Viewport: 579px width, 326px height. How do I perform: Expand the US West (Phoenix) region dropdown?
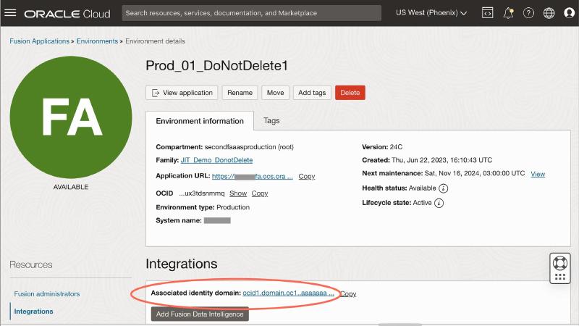pos(431,13)
